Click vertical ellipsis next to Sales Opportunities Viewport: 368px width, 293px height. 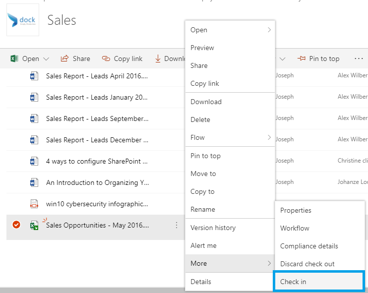coord(176,225)
